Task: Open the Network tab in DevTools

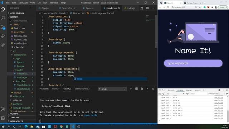Action: (198, 90)
